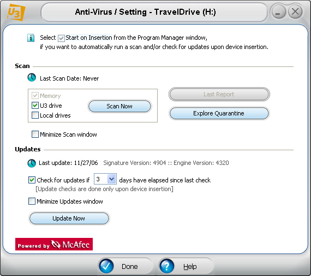Toggle the greyed-out Memory checkbox
Viewport: 311px width, 276px height.
(35, 96)
